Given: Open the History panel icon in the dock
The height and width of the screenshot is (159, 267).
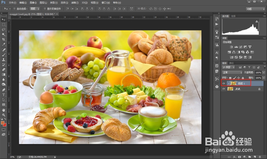Looking at the screenshot, I should click(217, 19).
